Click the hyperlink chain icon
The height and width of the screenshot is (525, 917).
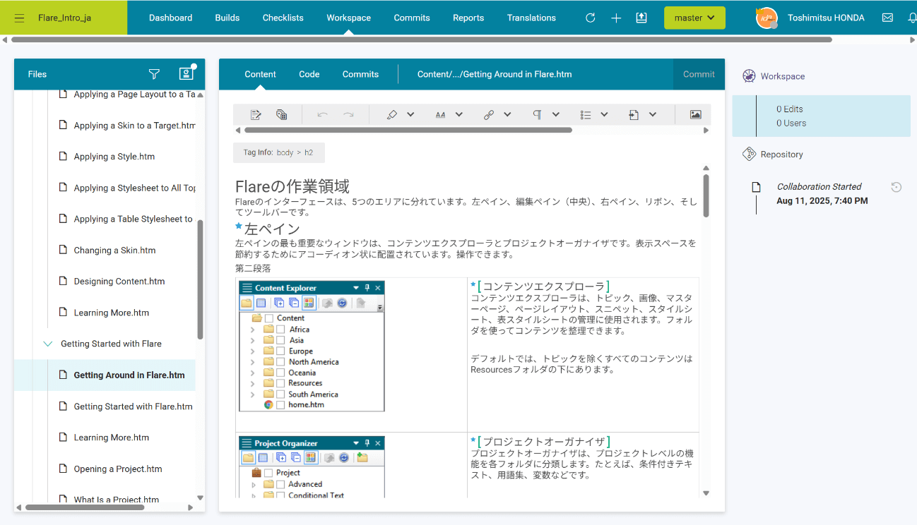click(488, 114)
